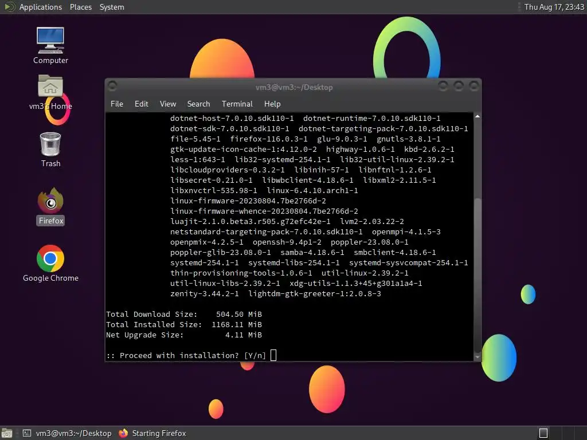Click the text 'Net Upgrade Size:'
587x440 pixels.
click(145, 335)
